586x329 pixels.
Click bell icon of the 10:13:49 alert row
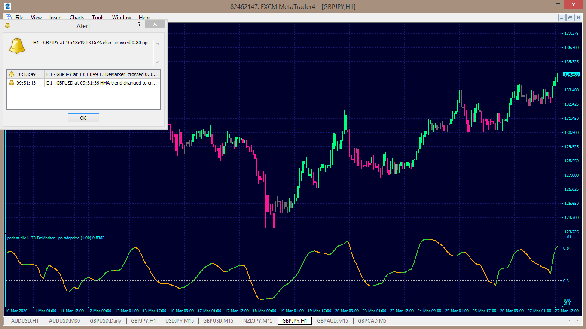[12, 74]
